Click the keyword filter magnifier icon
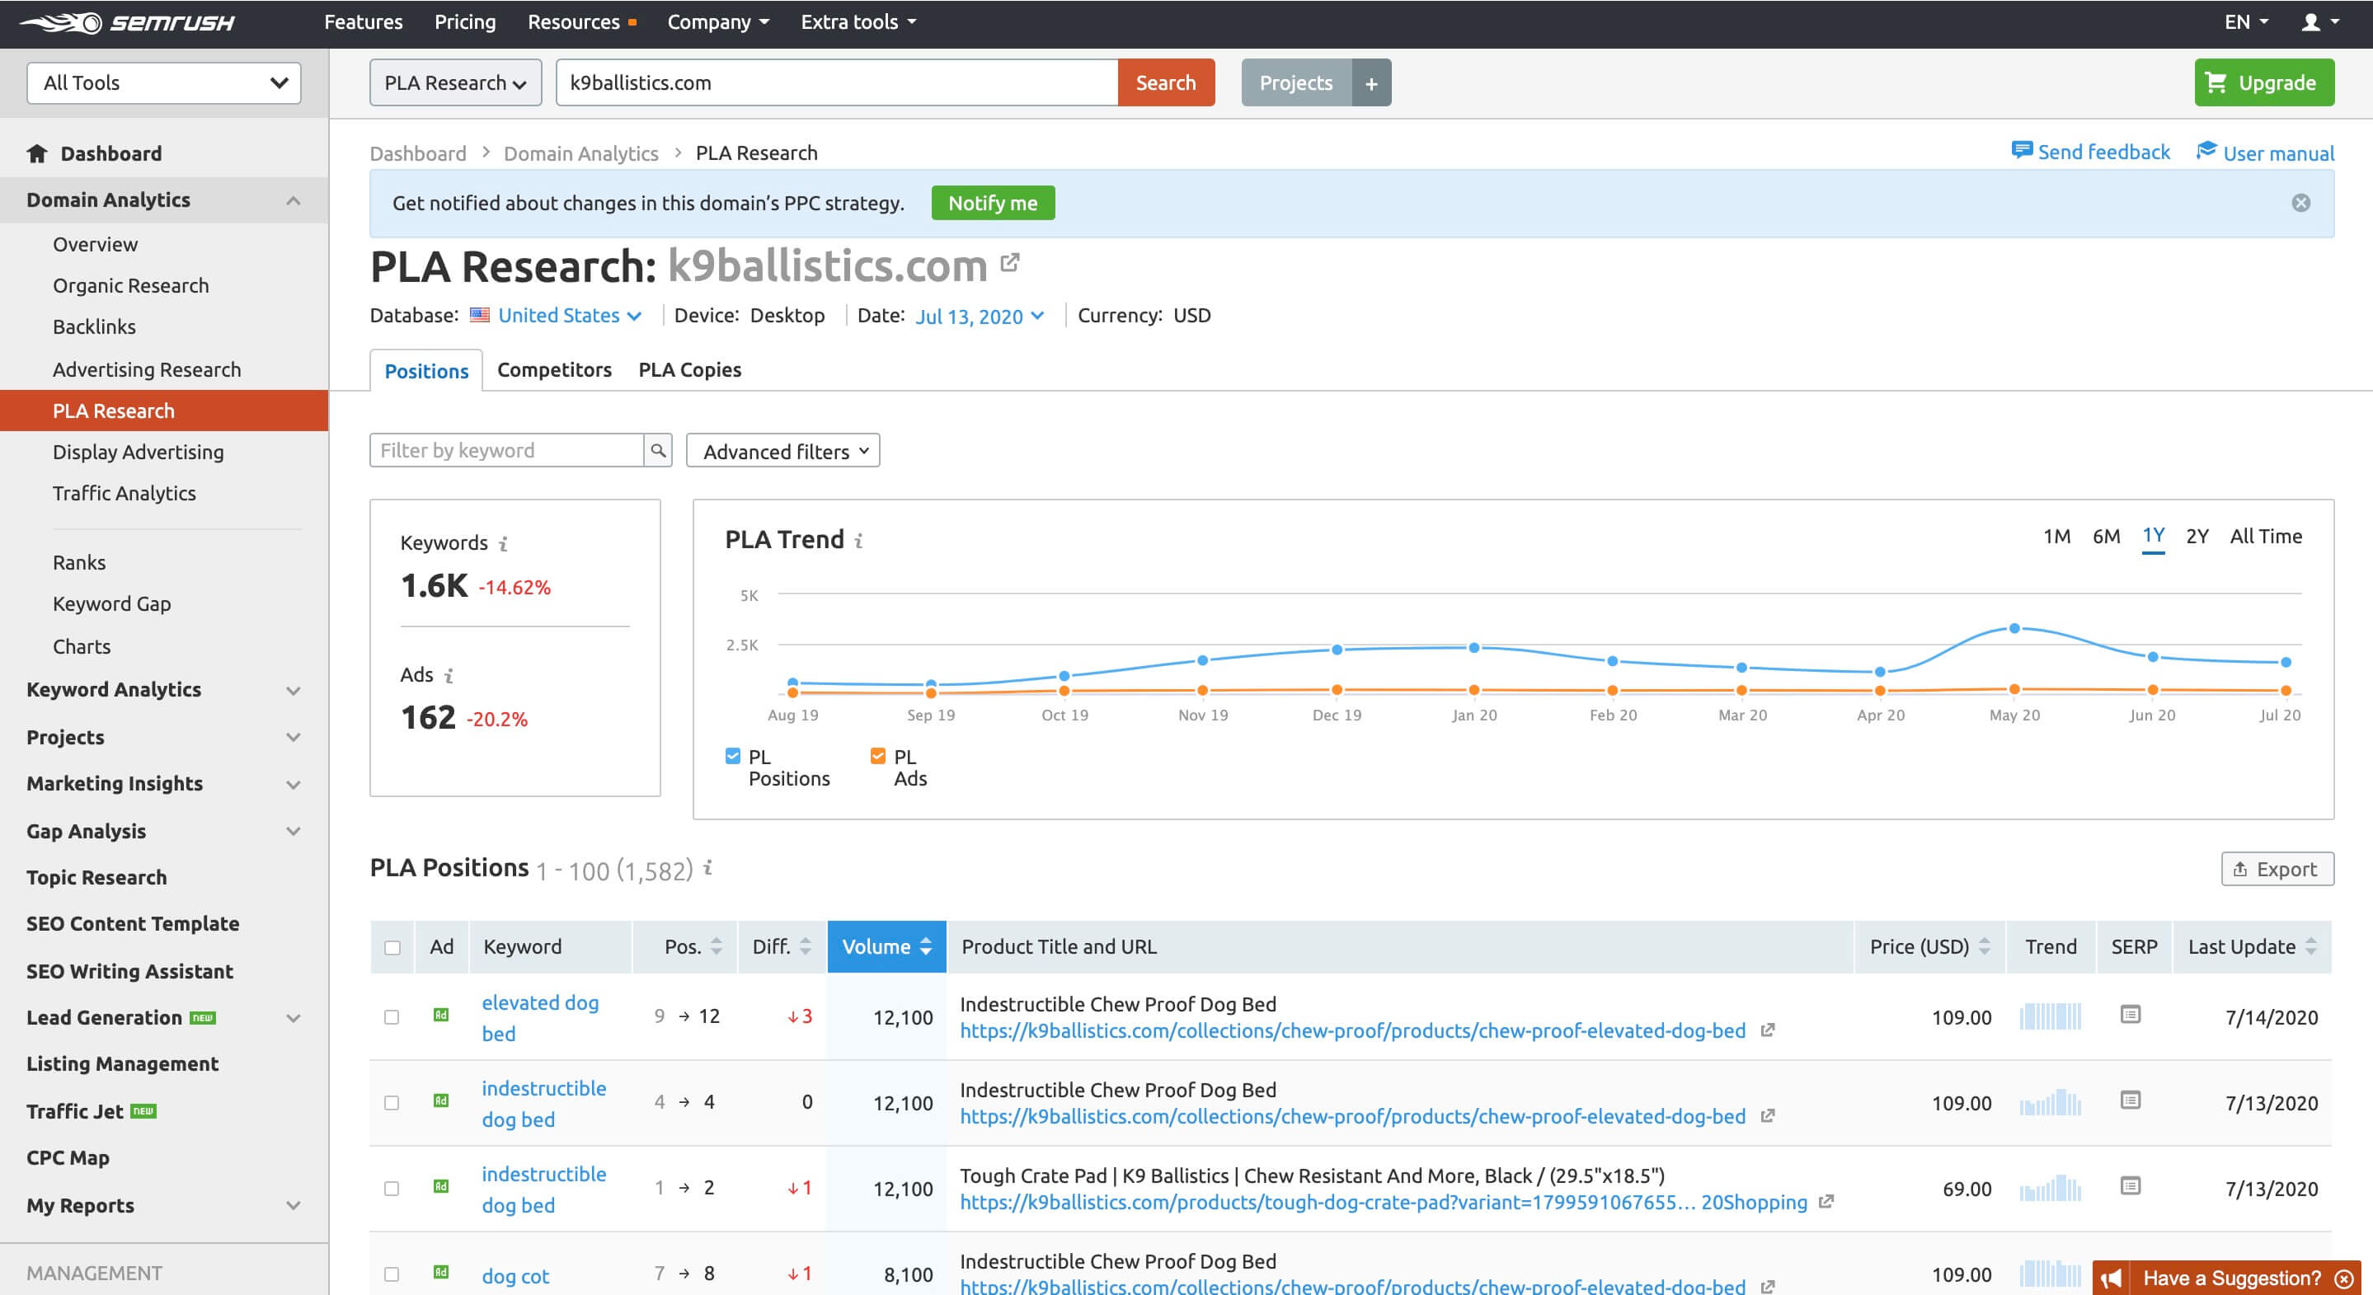The height and width of the screenshot is (1295, 2373). (658, 450)
